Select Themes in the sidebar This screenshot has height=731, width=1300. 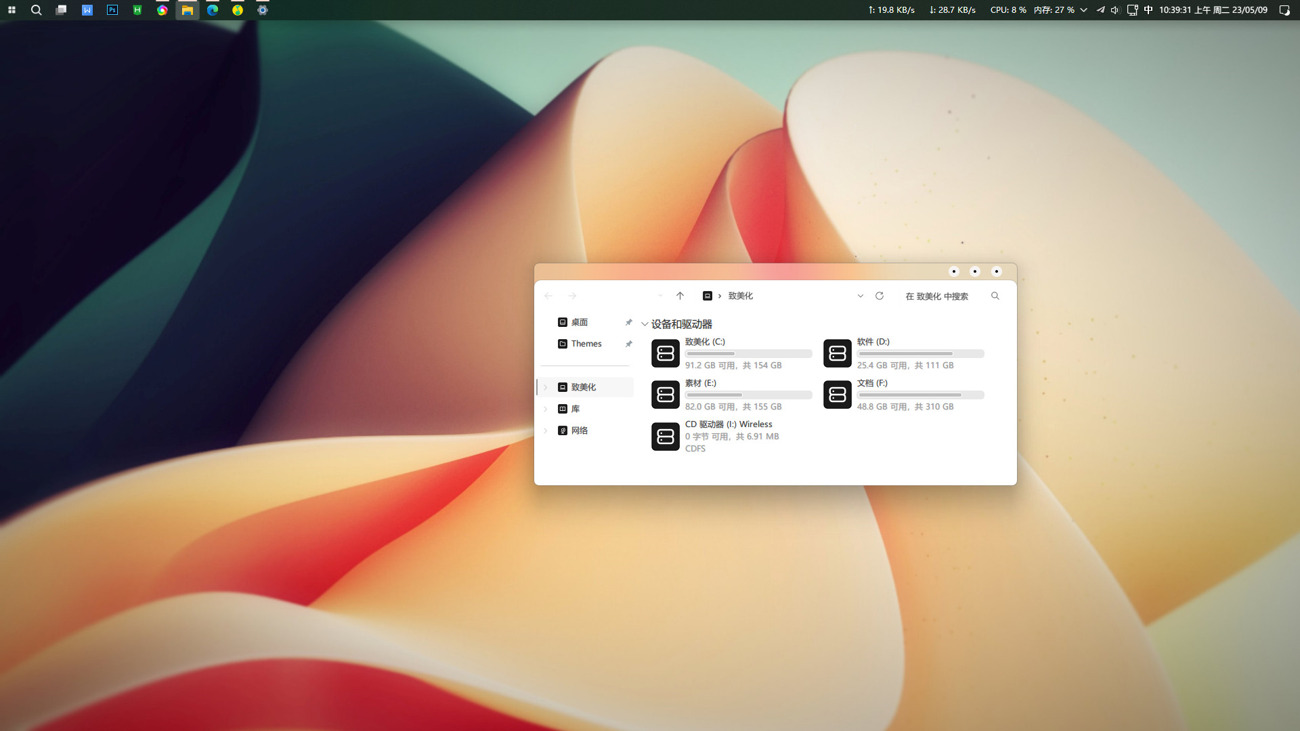[586, 344]
